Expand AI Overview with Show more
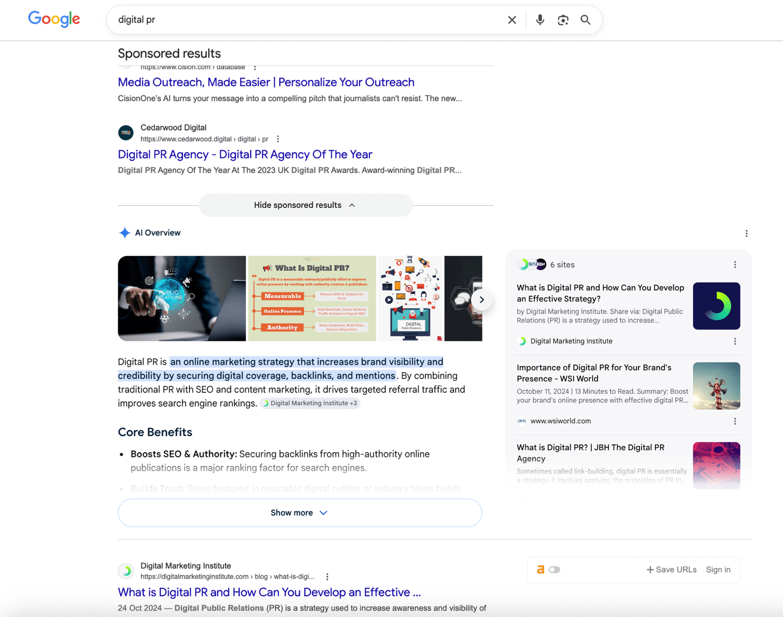 [299, 513]
